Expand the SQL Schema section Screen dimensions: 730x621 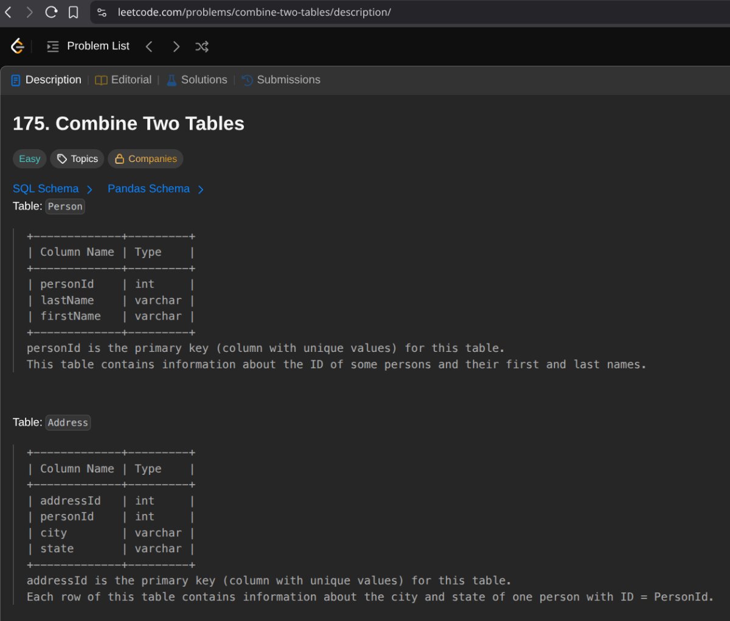point(52,189)
